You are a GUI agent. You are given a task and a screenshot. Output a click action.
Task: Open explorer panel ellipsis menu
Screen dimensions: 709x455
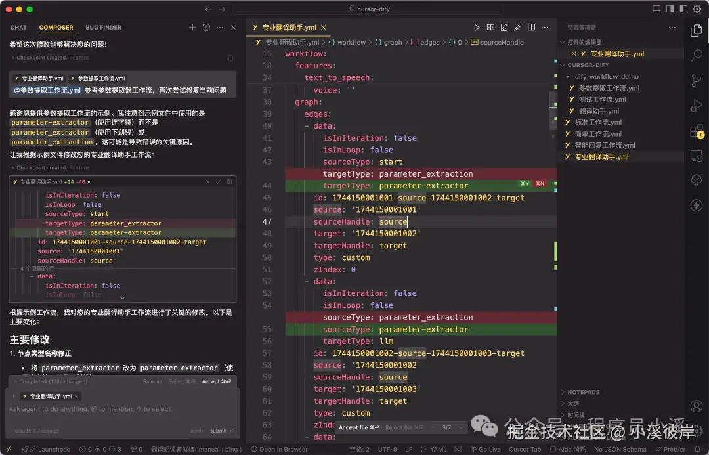coord(672,28)
